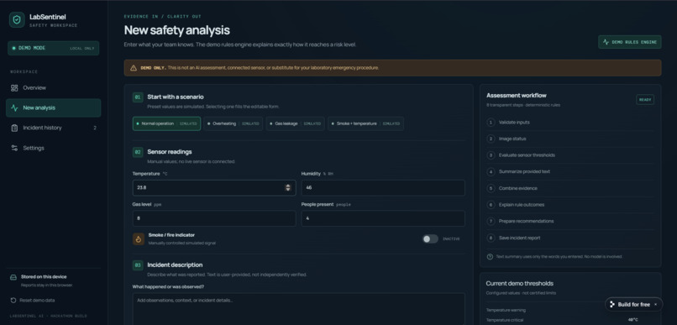Click the Incident history count 2

[x=95, y=128]
